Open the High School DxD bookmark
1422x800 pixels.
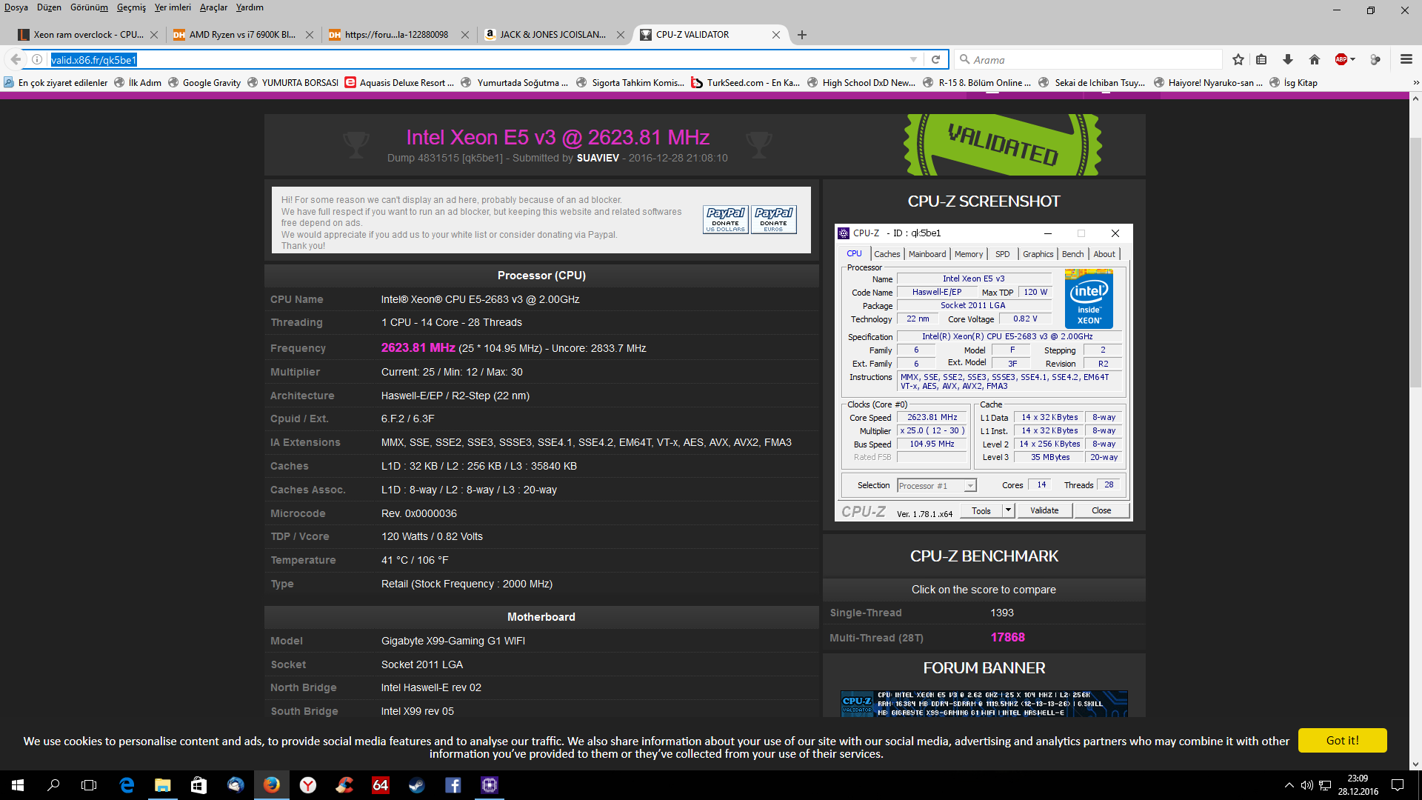point(861,83)
